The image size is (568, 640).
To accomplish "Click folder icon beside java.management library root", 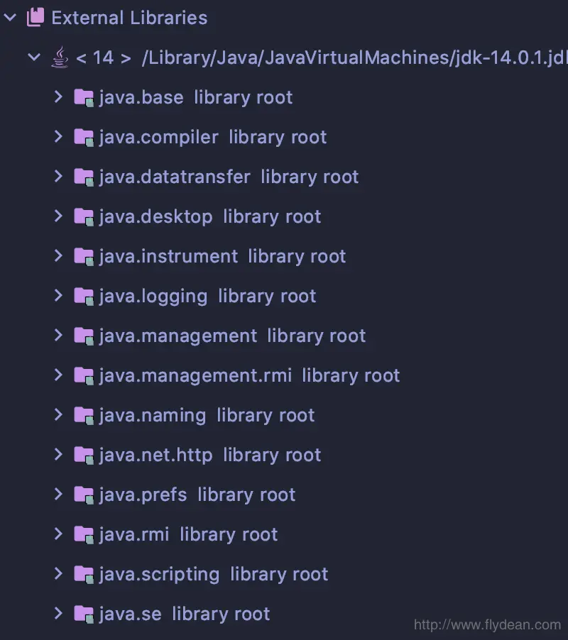I will [84, 336].
